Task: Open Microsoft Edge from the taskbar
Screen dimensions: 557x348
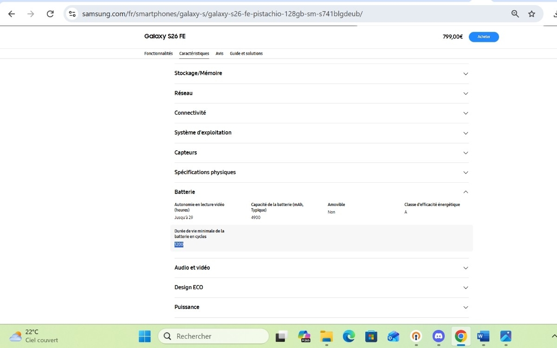Action: (349, 336)
